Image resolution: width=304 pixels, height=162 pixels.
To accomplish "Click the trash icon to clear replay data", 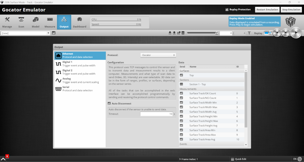I will 183,33.
